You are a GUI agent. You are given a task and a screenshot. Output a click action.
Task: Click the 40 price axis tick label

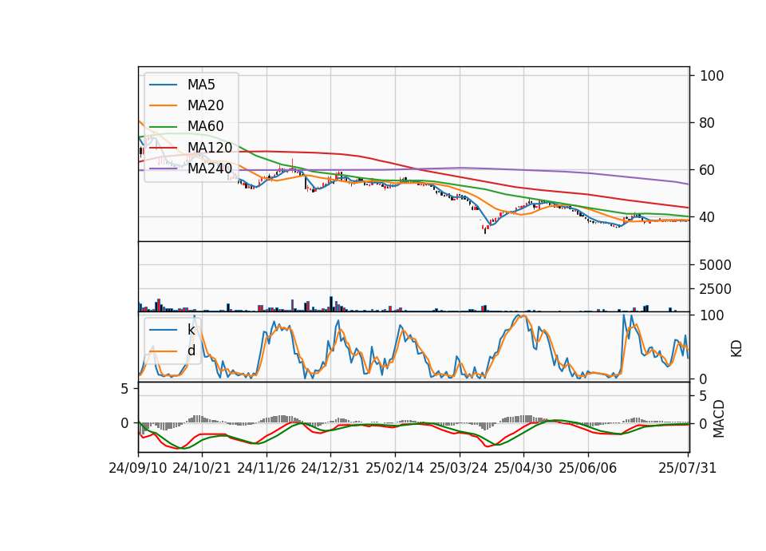[708, 217]
